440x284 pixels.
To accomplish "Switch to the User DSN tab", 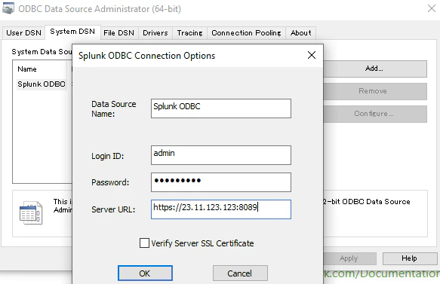I will (23, 33).
